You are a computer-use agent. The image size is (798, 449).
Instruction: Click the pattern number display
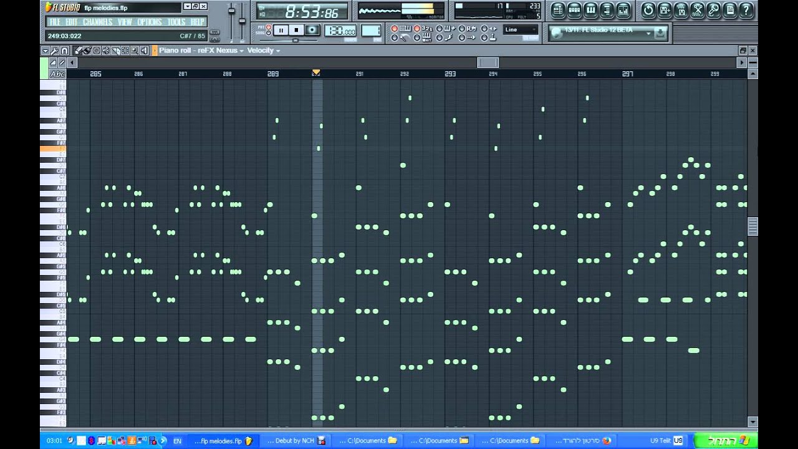[370, 31]
